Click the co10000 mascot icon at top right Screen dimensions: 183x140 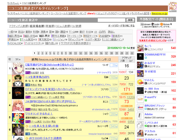click(173, 6)
